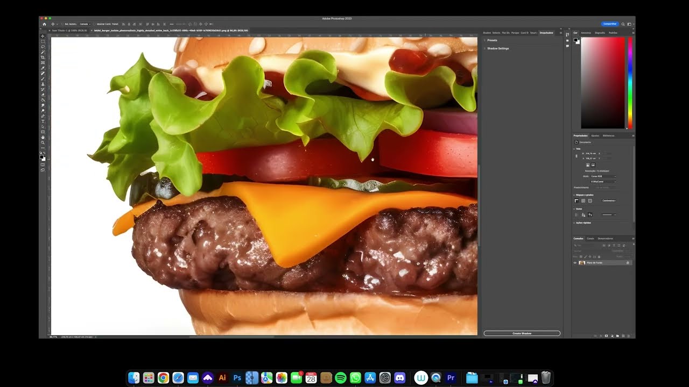Select the Magic Wand tool
The height and width of the screenshot is (387, 689).
(x=43, y=52)
